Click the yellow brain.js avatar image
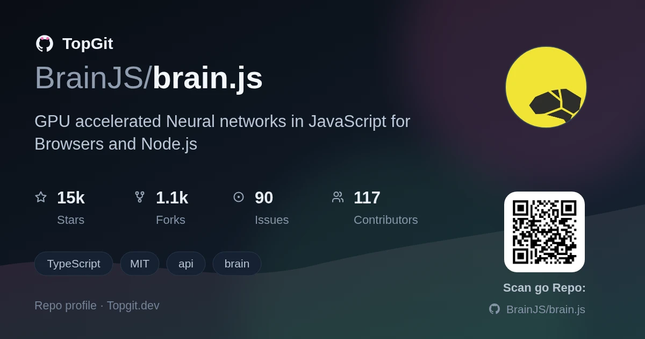645x339 pixels. pyautogui.click(x=546, y=87)
